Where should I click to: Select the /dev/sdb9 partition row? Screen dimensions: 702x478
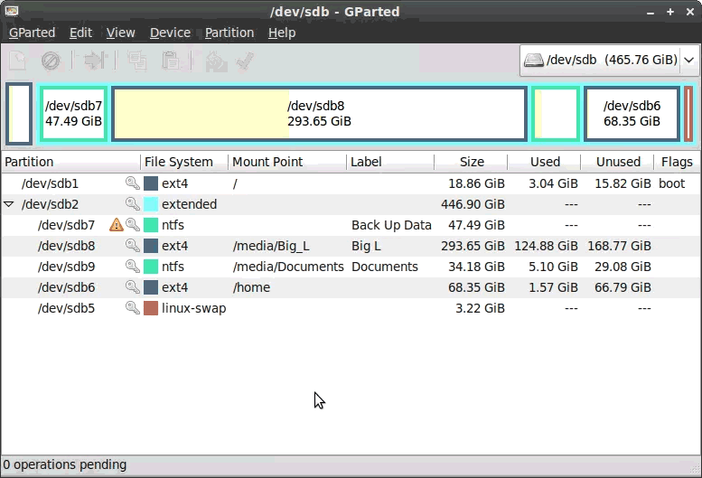point(351,266)
